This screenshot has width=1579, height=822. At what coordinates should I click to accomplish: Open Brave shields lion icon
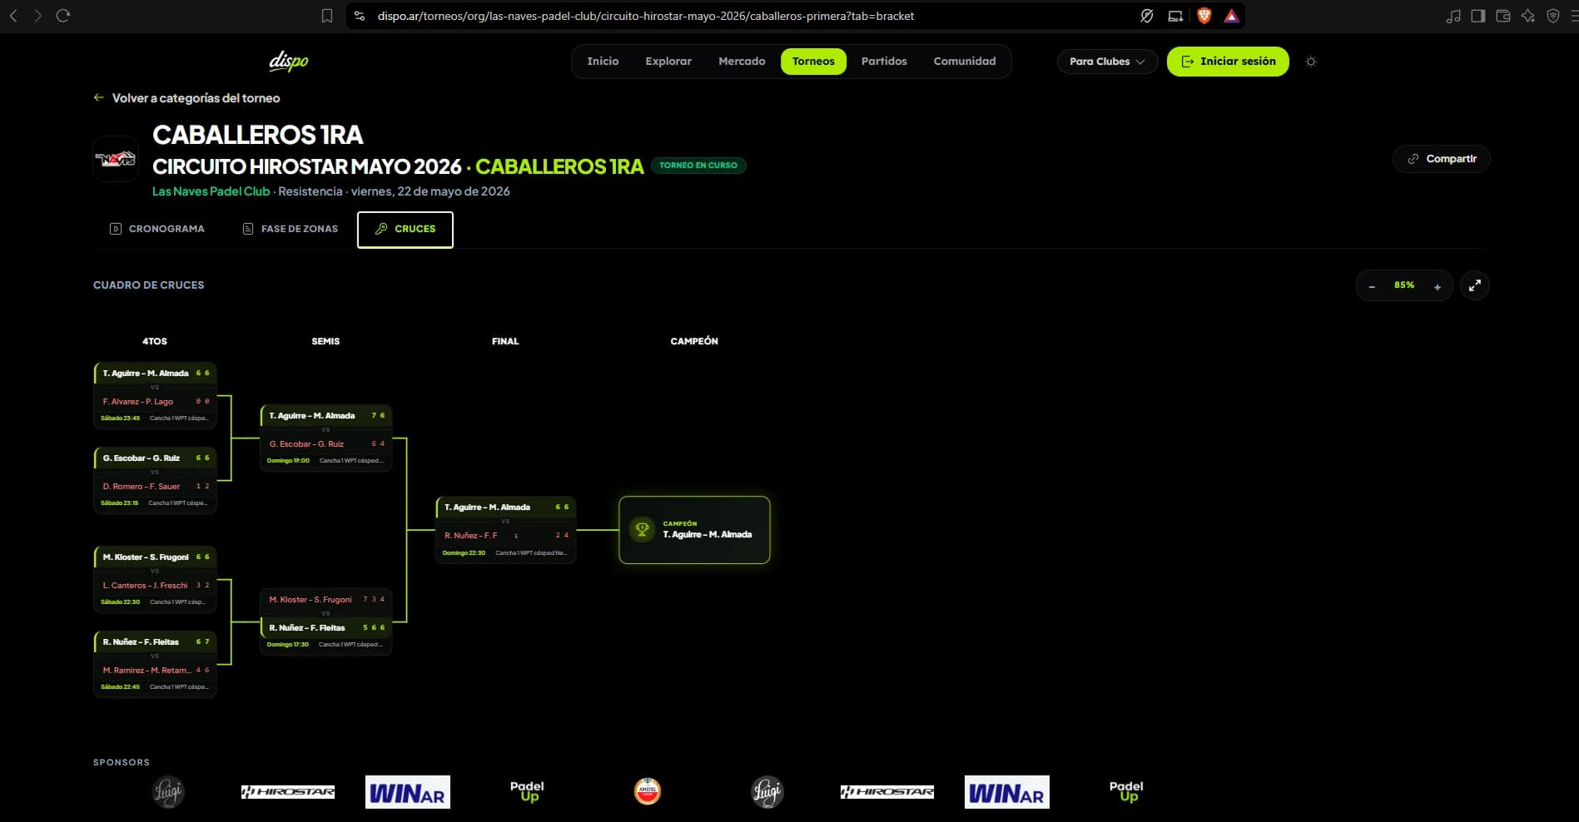(x=1204, y=16)
